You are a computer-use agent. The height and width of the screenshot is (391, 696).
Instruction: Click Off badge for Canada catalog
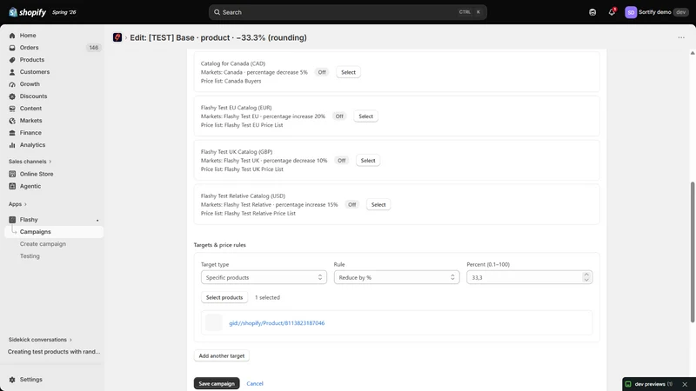[x=322, y=72]
